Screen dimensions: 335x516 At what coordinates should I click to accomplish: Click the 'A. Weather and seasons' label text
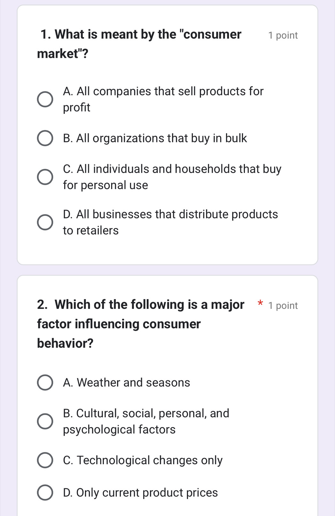[127, 383]
